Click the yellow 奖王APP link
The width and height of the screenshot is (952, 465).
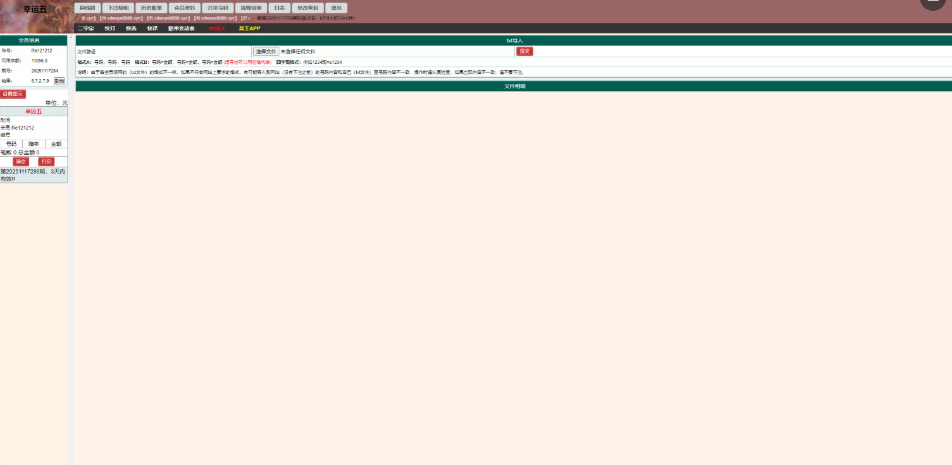tap(249, 28)
